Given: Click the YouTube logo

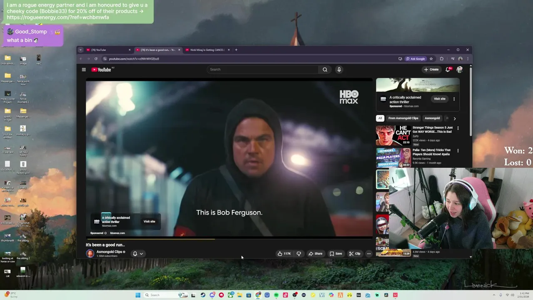Looking at the screenshot, I should pos(101,70).
